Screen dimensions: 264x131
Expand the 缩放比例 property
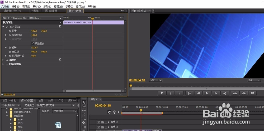pos(6,35)
